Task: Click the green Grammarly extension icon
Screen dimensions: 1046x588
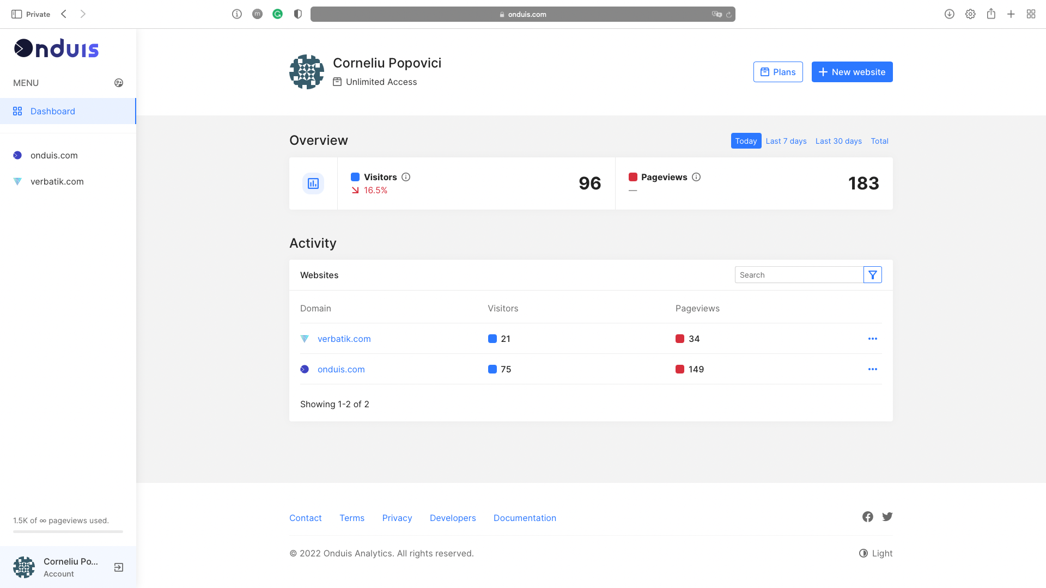Action: (x=278, y=14)
